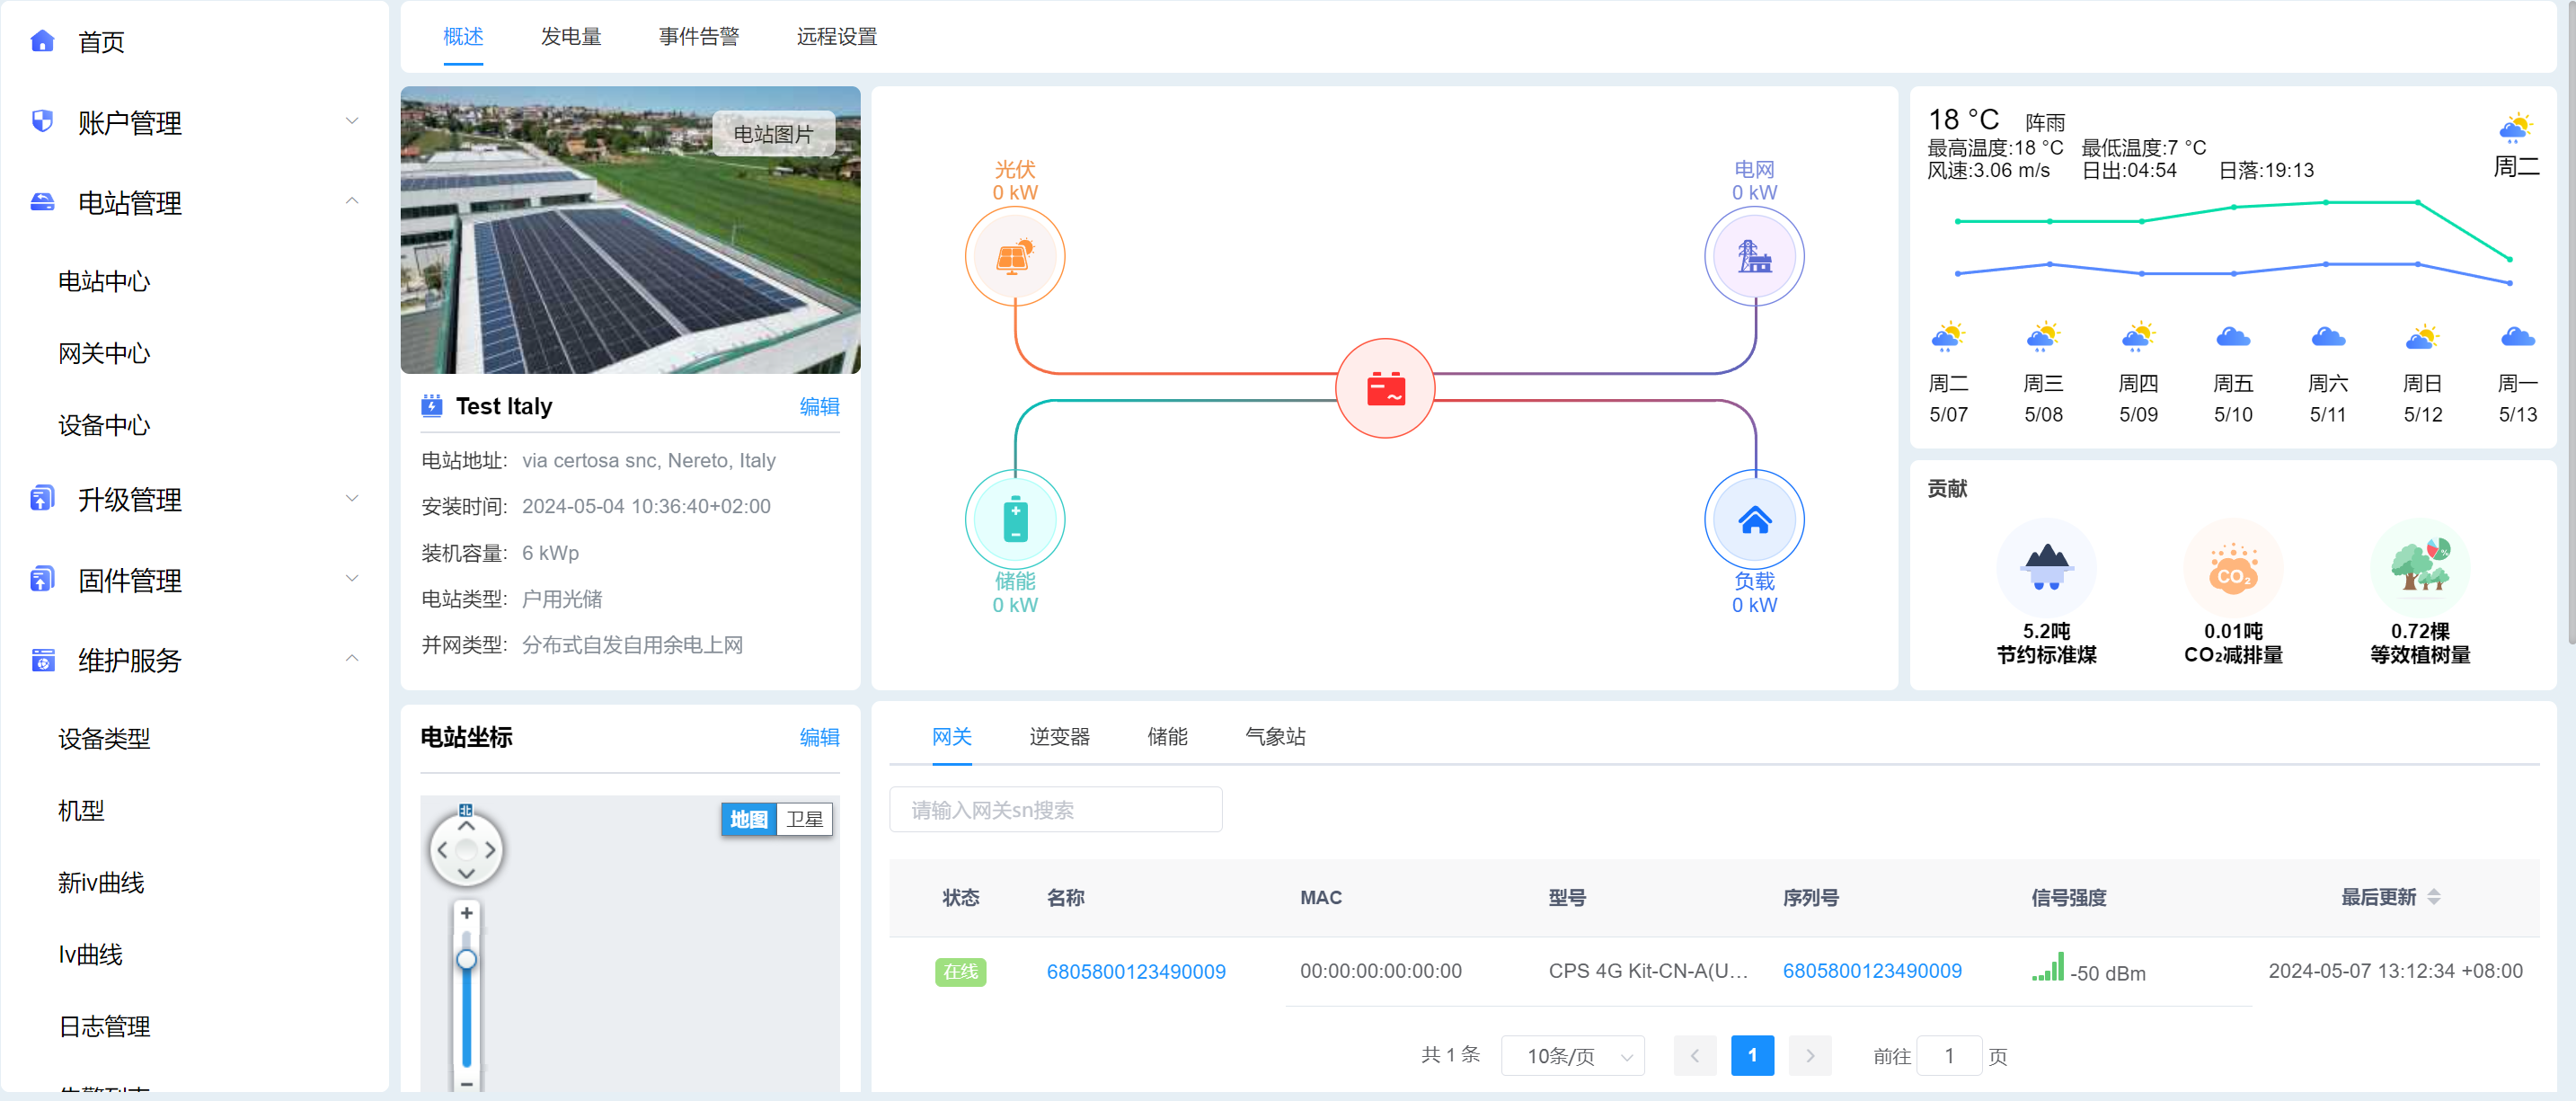This screenshot has height=1101, width=2576.
Task: Select the 储能 device tab
Action: click(x=1167, y=737)
